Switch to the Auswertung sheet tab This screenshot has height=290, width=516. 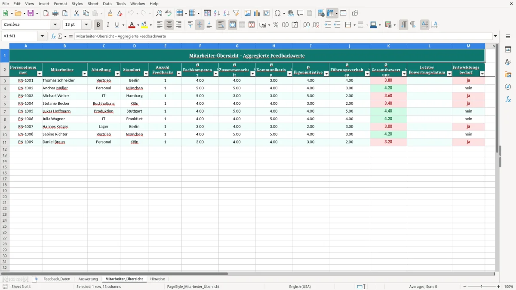pos(88,279)
